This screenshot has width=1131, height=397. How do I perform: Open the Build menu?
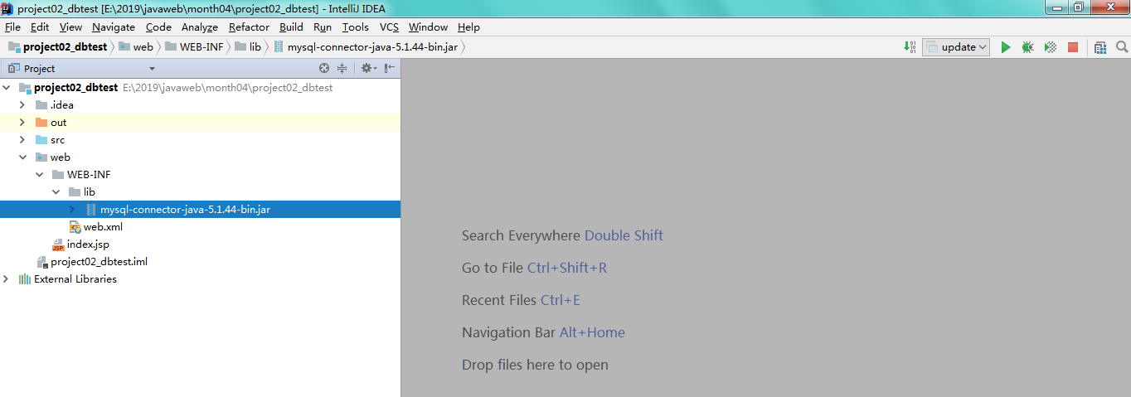[291, 27]
